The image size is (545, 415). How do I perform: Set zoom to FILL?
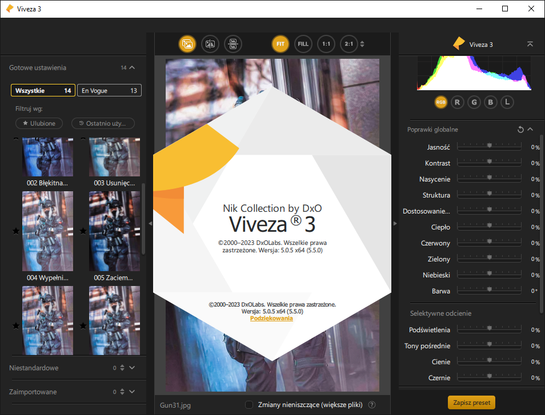pyautogui.click(x=303, y=44)
